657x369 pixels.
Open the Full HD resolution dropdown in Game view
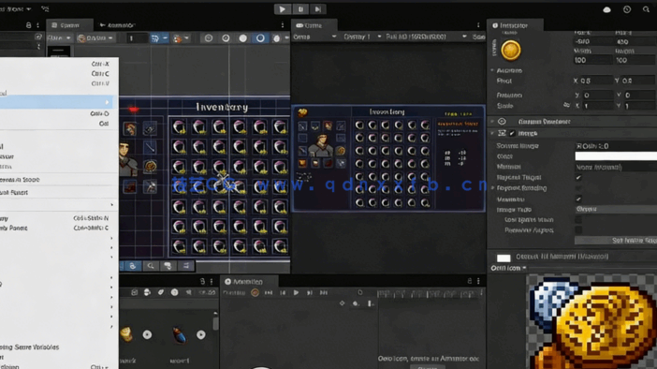[426, 37]
